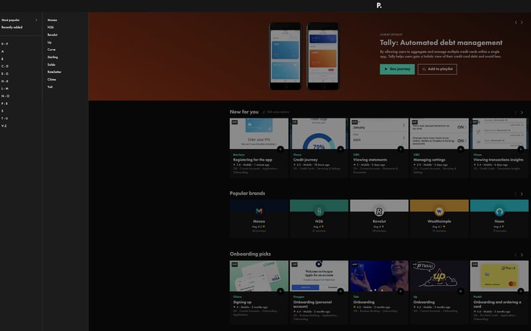Open the V-Z brand index
This screenshot has width=531, height=331.
[x=4, y=126]
